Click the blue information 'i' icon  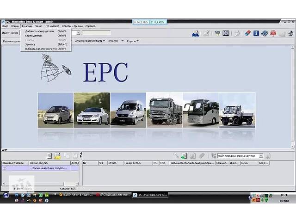(x=256, y=33)
